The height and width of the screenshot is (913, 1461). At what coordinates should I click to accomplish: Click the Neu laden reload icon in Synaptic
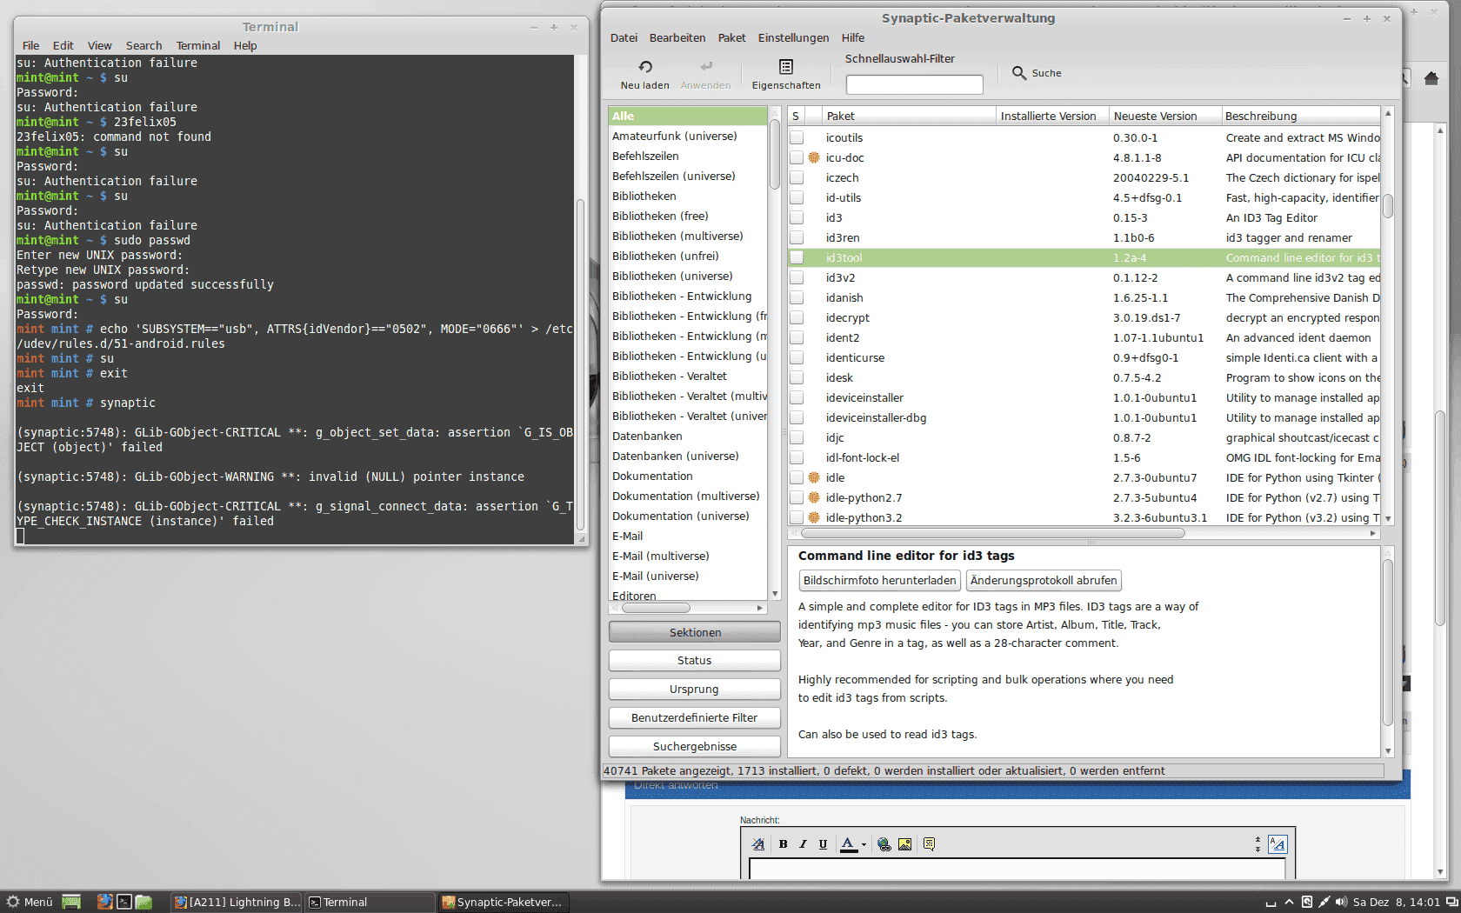point(645,67)
